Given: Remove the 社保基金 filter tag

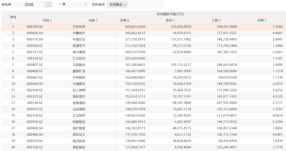Looking at the screenshot, I should (125, 5).
